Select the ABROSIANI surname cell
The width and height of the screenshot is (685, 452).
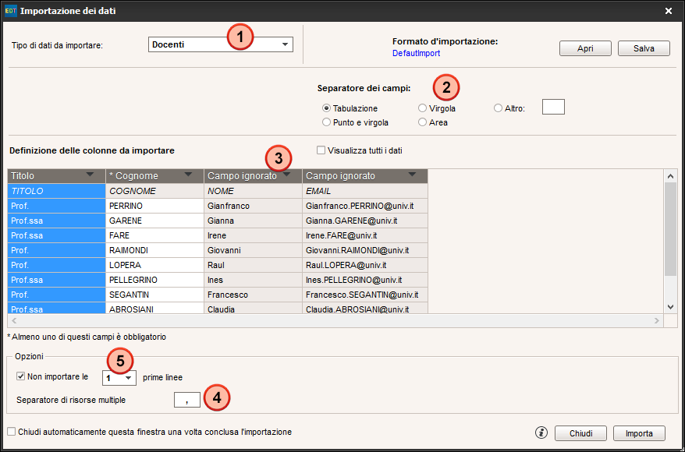click(x=154, y=308)
